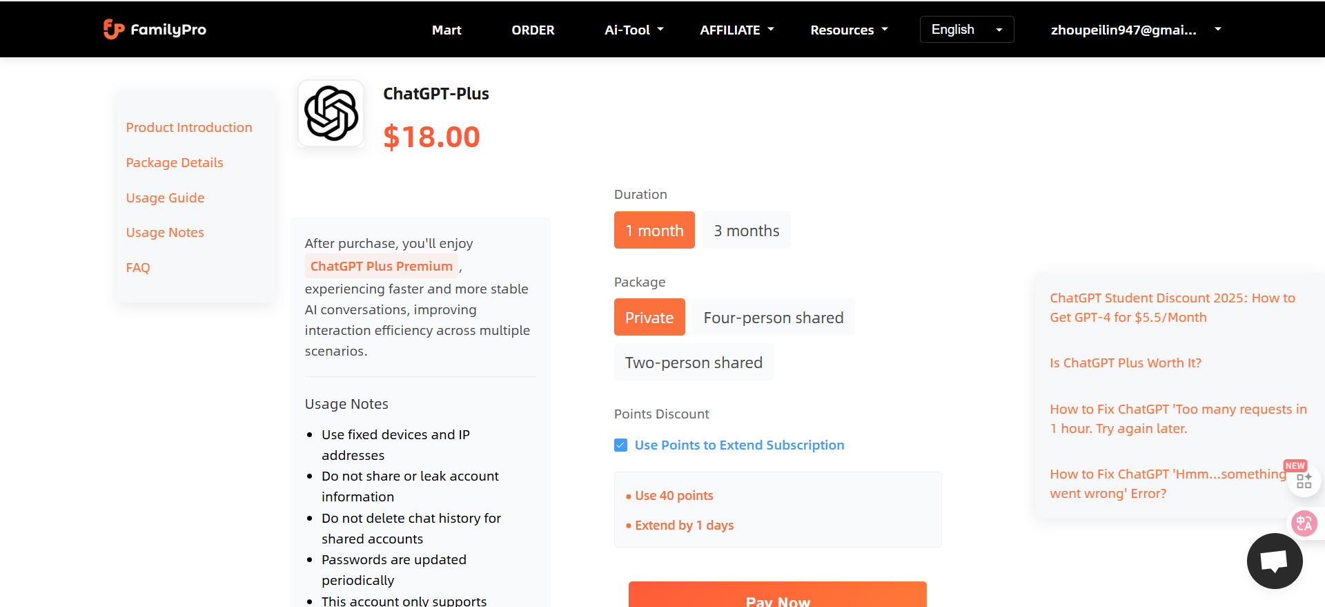Click the translate floating icon
The height and width of the screenshot is (607, 1325).
[x=1304, y=523]
